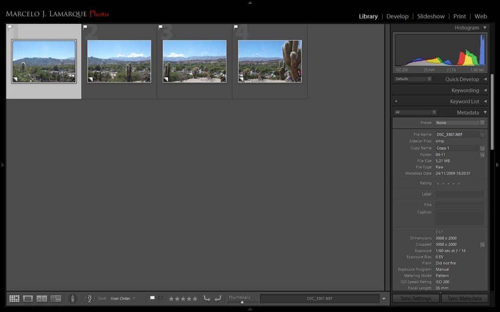500x312 pixels.
Task: Activate Survey view
Action: click(56, 298)
